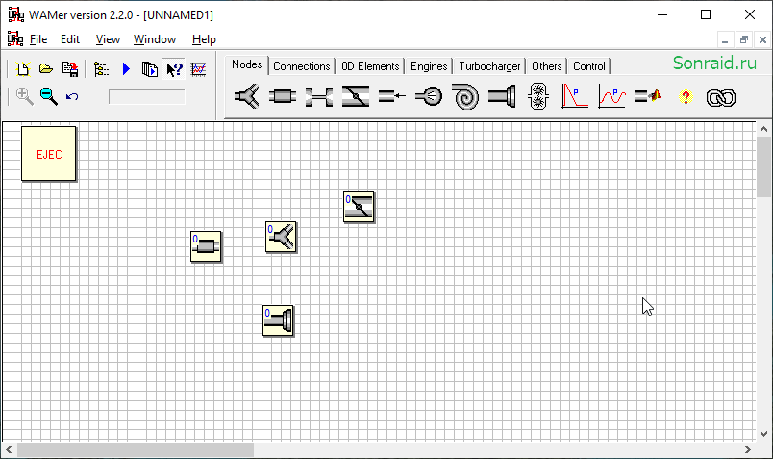Click the zoom in magnifier
773x459 pixels.
[24, 96]
